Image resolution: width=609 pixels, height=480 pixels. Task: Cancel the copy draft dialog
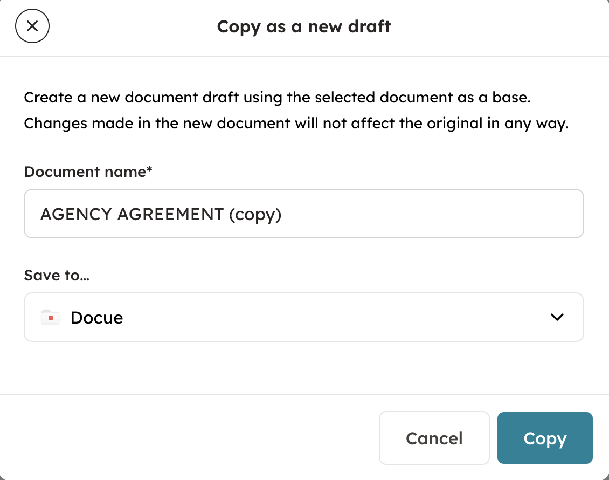pyautogui.click(x=434, y=438)
